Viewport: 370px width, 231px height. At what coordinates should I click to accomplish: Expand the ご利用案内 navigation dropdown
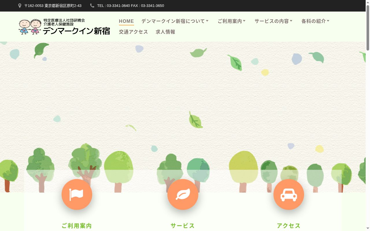coord(232,21)
